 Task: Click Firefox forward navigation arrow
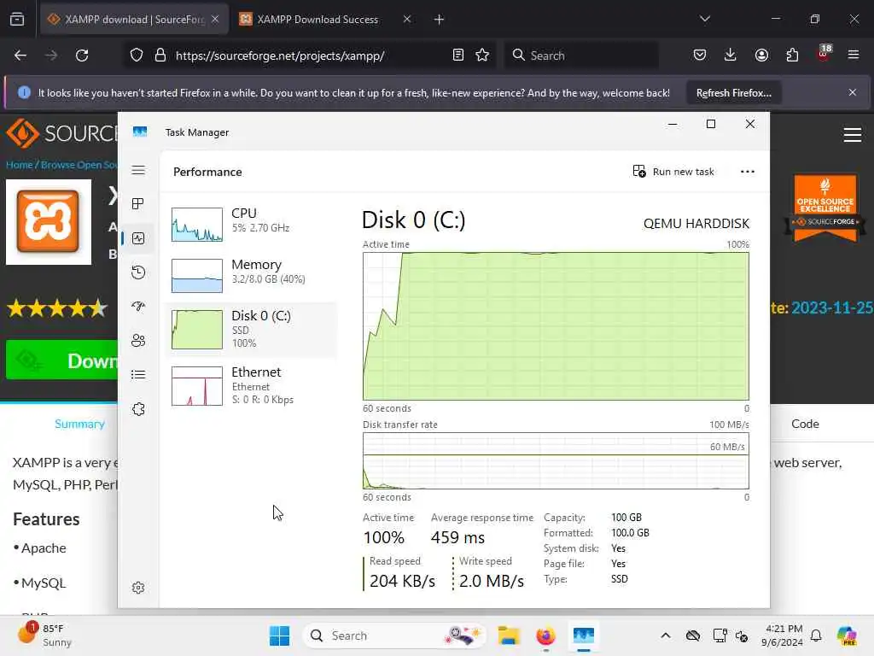point(51,56)
